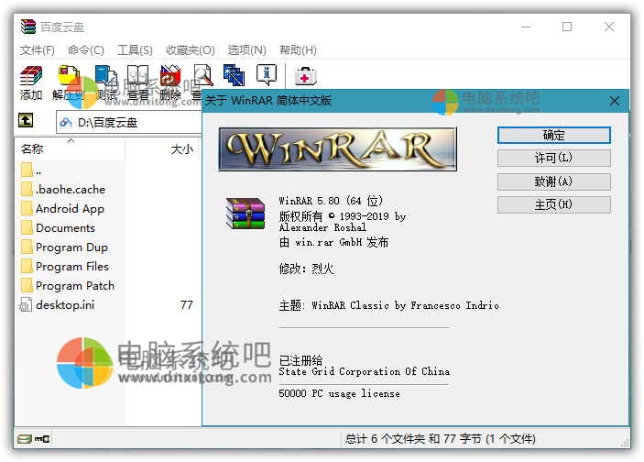The height and width of the screenshot is (462, 644).
Task: Sort by the 大小 column header
Action: [x=162, y=148]
